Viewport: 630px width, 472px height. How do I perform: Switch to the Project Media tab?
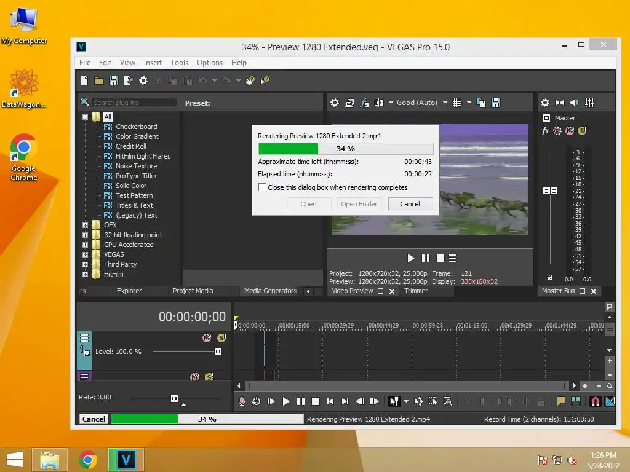coord(193,291)
